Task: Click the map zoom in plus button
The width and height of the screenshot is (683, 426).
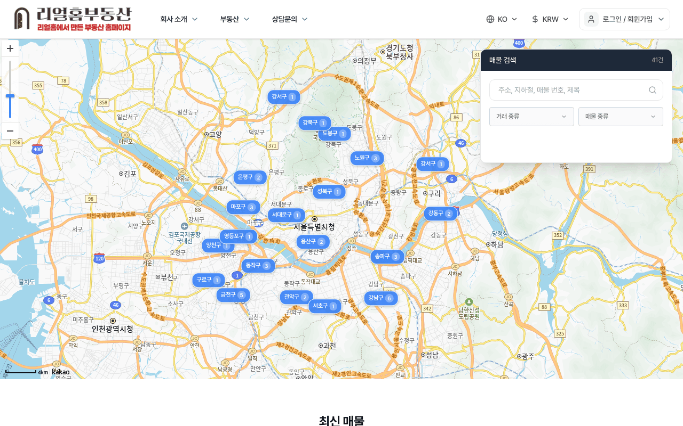Action: [10, 48]
